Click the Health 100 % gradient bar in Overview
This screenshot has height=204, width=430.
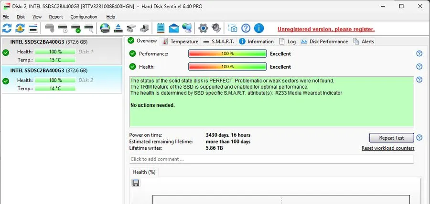click(x=227, y=66)
